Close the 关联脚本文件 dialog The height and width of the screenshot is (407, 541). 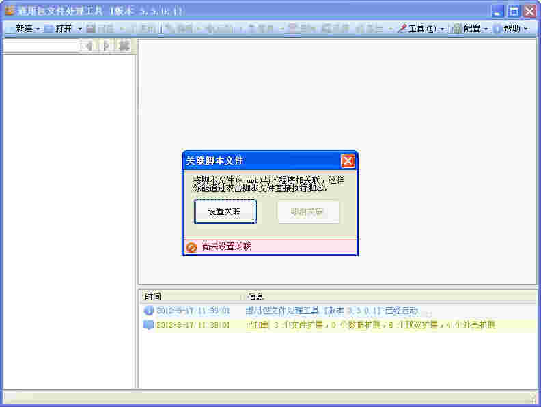point(348,160)
